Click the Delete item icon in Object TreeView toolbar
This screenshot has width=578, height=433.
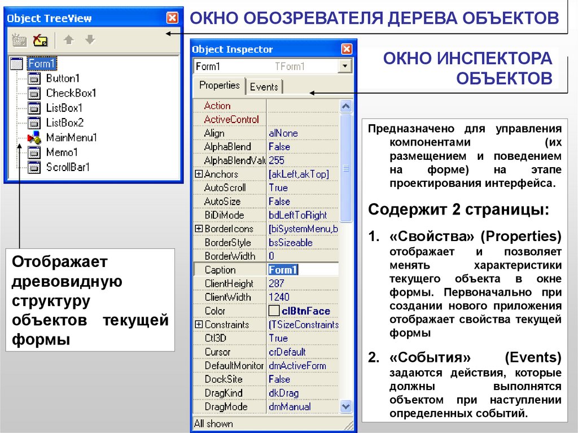coord(40,41)
